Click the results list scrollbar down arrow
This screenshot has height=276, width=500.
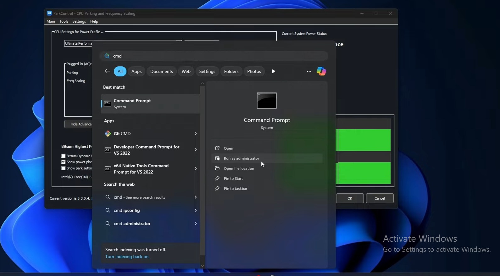pyautogui.click(x=203, y=266)
